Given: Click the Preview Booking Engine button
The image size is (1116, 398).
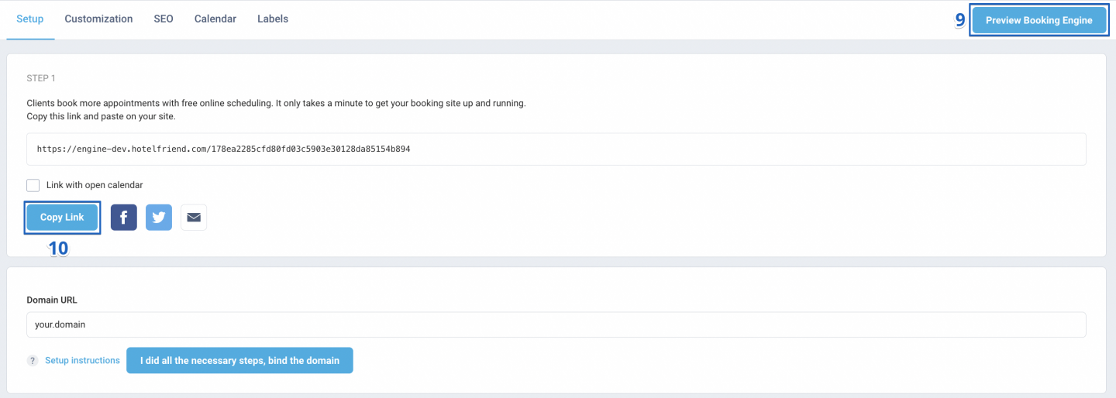Looking at the screenshot, I should point(1039,21).
